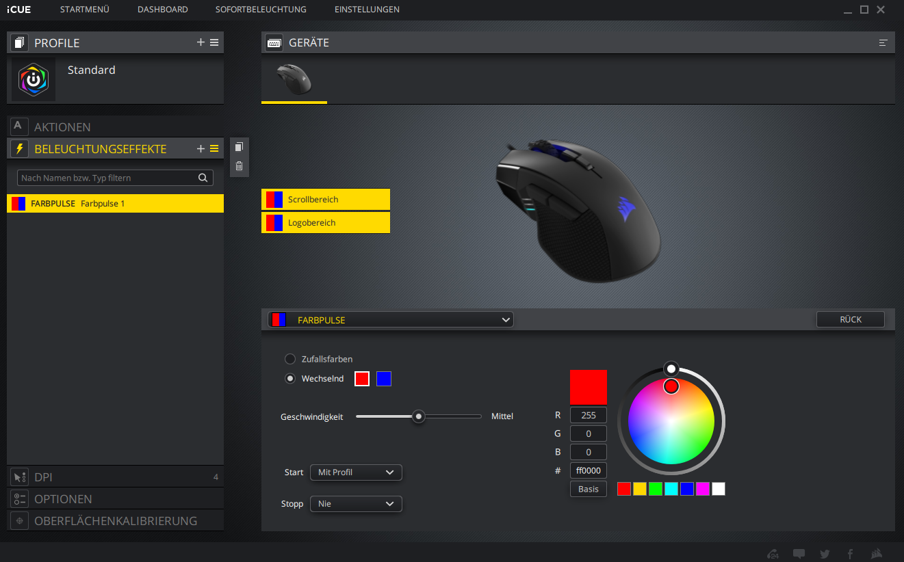Screen dimensions: 904x562
Task: Add a new lighting effect with plus
Action: [201, 148]
